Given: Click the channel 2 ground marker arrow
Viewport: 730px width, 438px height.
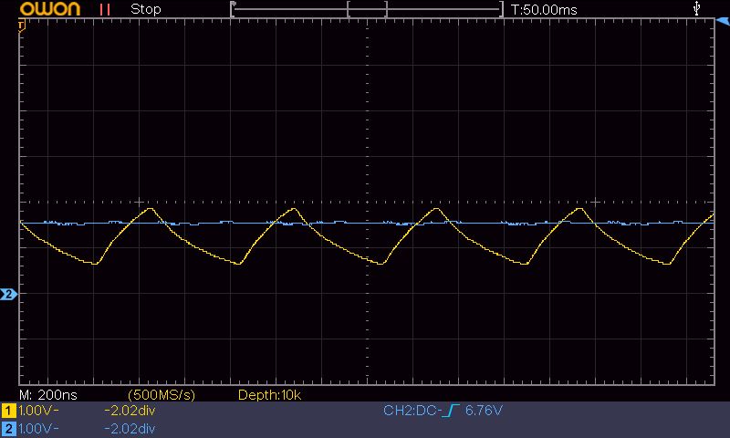Looking at the screenshot, I should point(8,294).
